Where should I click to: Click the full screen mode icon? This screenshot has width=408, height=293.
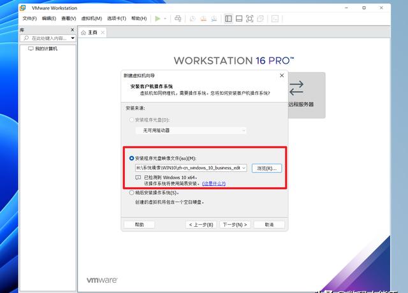tap(249, 18)
